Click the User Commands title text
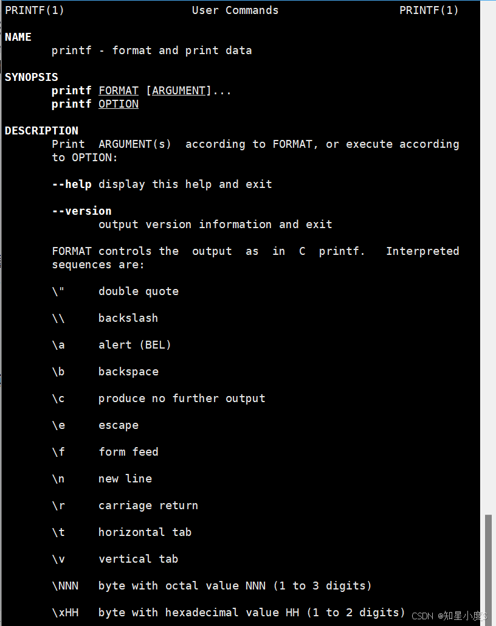Viewport: 496px width, 626px height. click(x=235, y=10)
